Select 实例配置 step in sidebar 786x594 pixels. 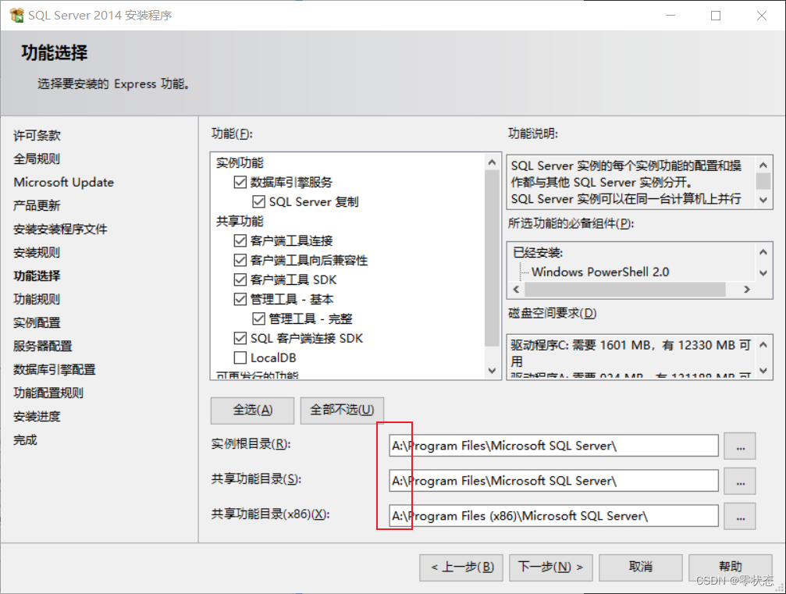[x=37, y=323]
